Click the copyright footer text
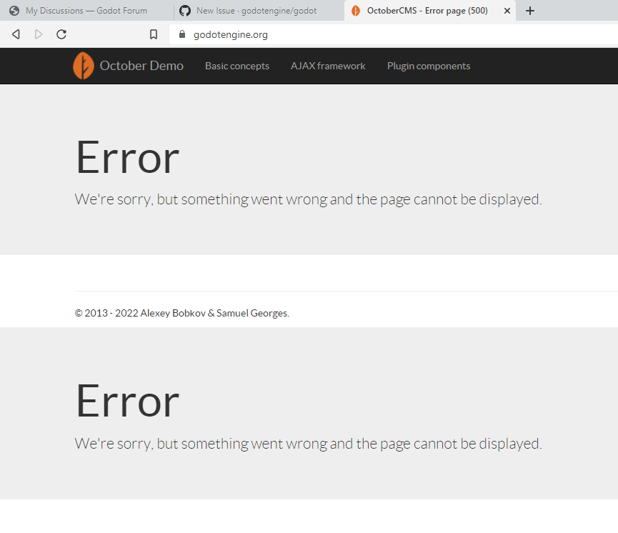The height and width of the screenshot is (533, 618). (181, 313)
